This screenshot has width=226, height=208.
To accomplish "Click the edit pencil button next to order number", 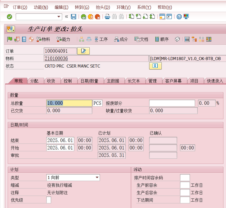I will (83, 51).
